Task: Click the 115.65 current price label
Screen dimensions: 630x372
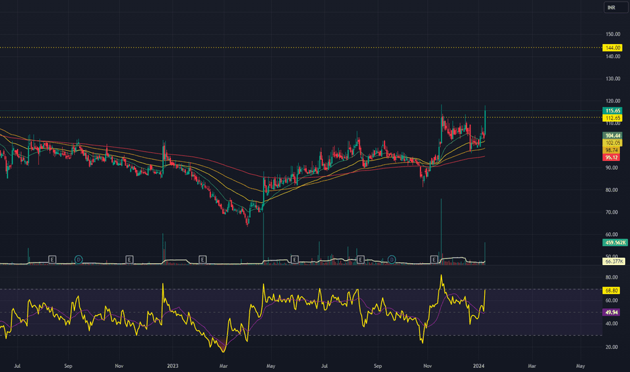Action: click(612, 111)
